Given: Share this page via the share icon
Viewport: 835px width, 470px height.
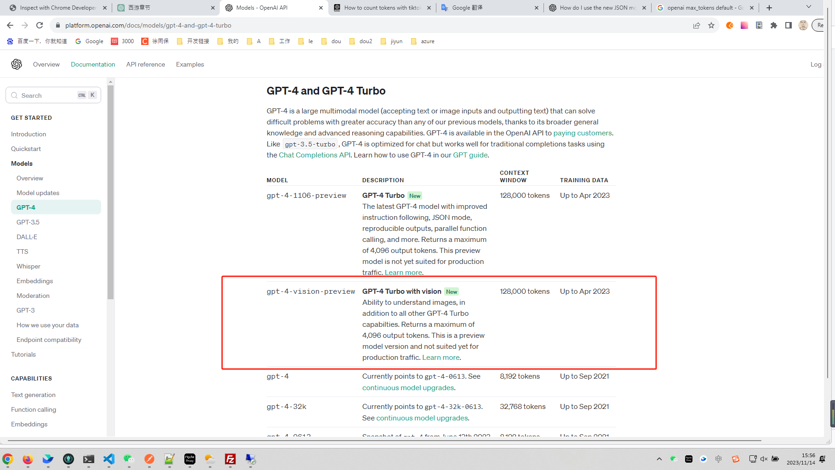Looking at the screenshot, I should pyautogui.click(x=697, y=25).
